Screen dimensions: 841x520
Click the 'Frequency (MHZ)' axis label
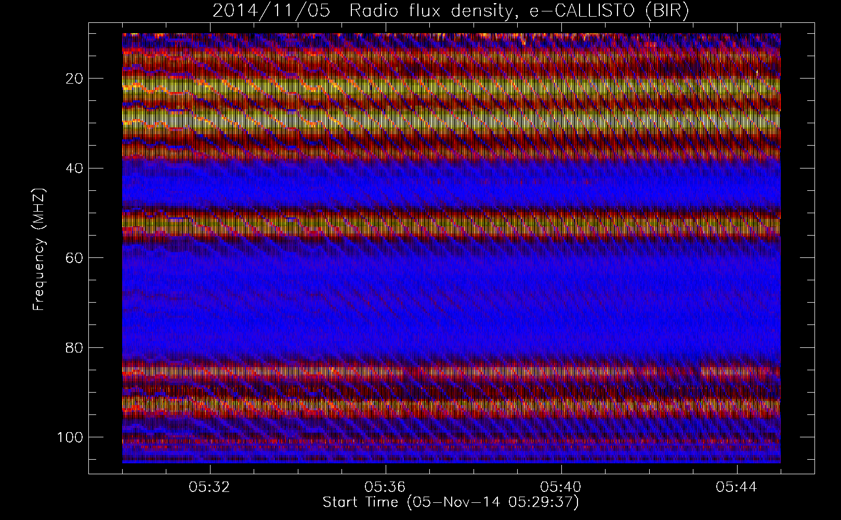39,250
